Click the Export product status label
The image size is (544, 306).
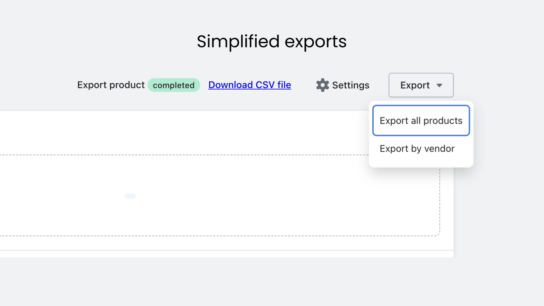[111, 85]
